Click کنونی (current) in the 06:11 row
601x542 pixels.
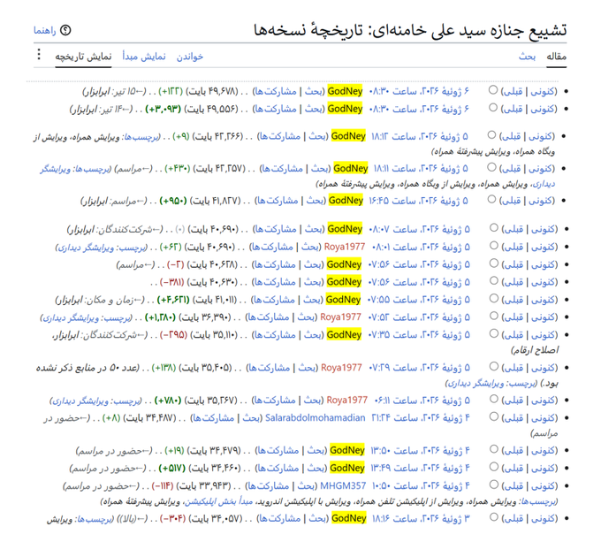pyautogui.click(x=544, y=401)
